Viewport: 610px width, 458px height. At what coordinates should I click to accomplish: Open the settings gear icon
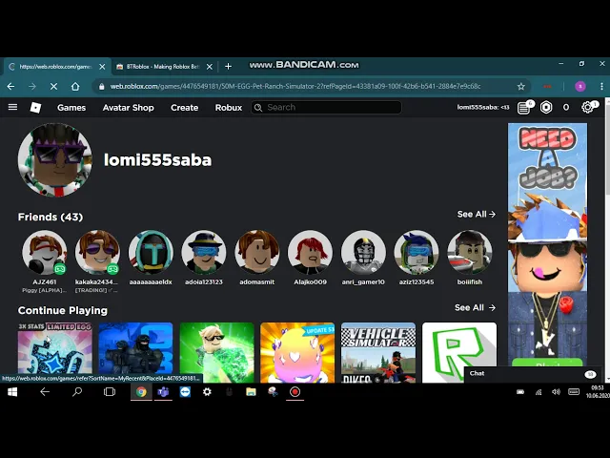587,107
